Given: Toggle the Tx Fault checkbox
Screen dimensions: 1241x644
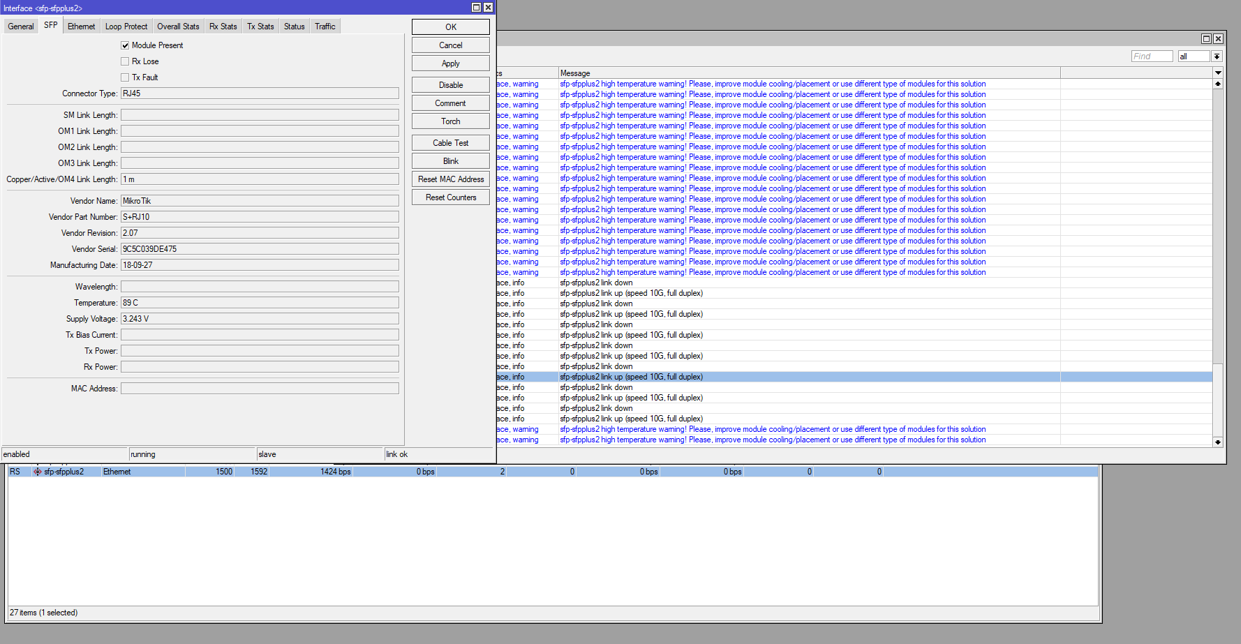Looking at the screenshot, I should tap(125, 77).
